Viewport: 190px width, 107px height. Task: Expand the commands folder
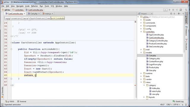[x=141, y=23]
